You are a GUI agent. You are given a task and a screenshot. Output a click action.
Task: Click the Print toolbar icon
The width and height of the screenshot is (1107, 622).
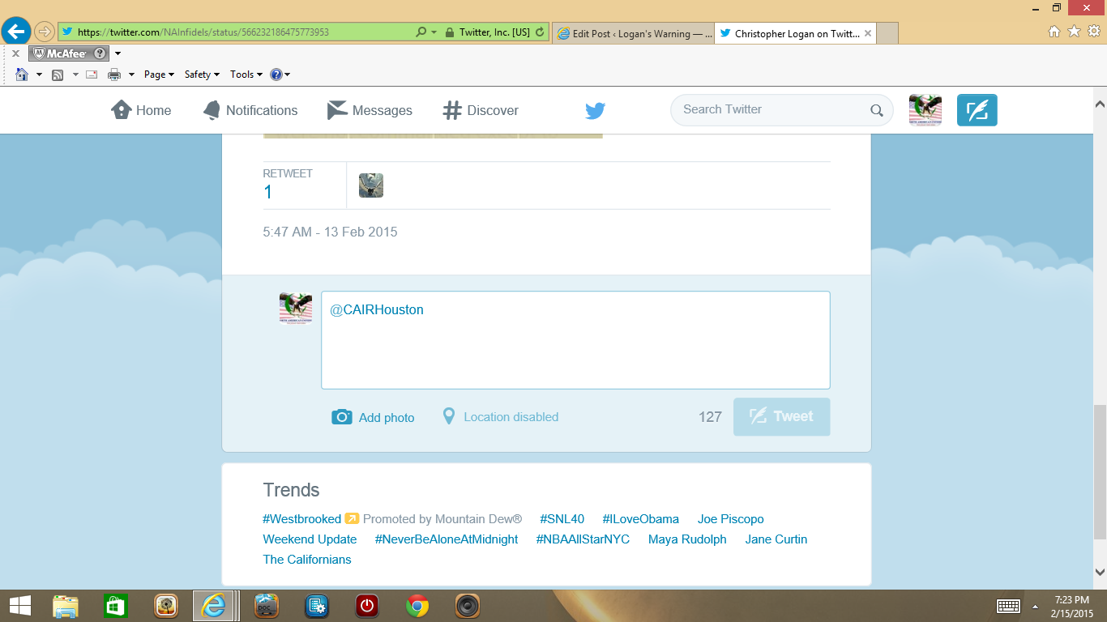(114, 75)
